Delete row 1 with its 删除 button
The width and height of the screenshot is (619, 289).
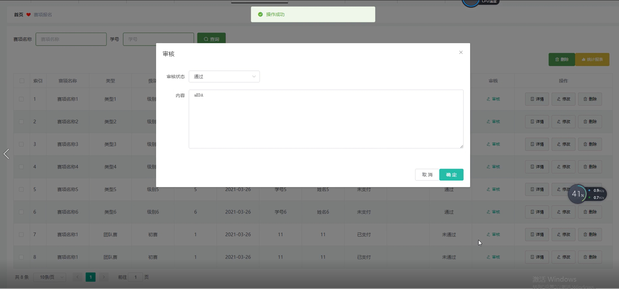click(x=590, y=99)
